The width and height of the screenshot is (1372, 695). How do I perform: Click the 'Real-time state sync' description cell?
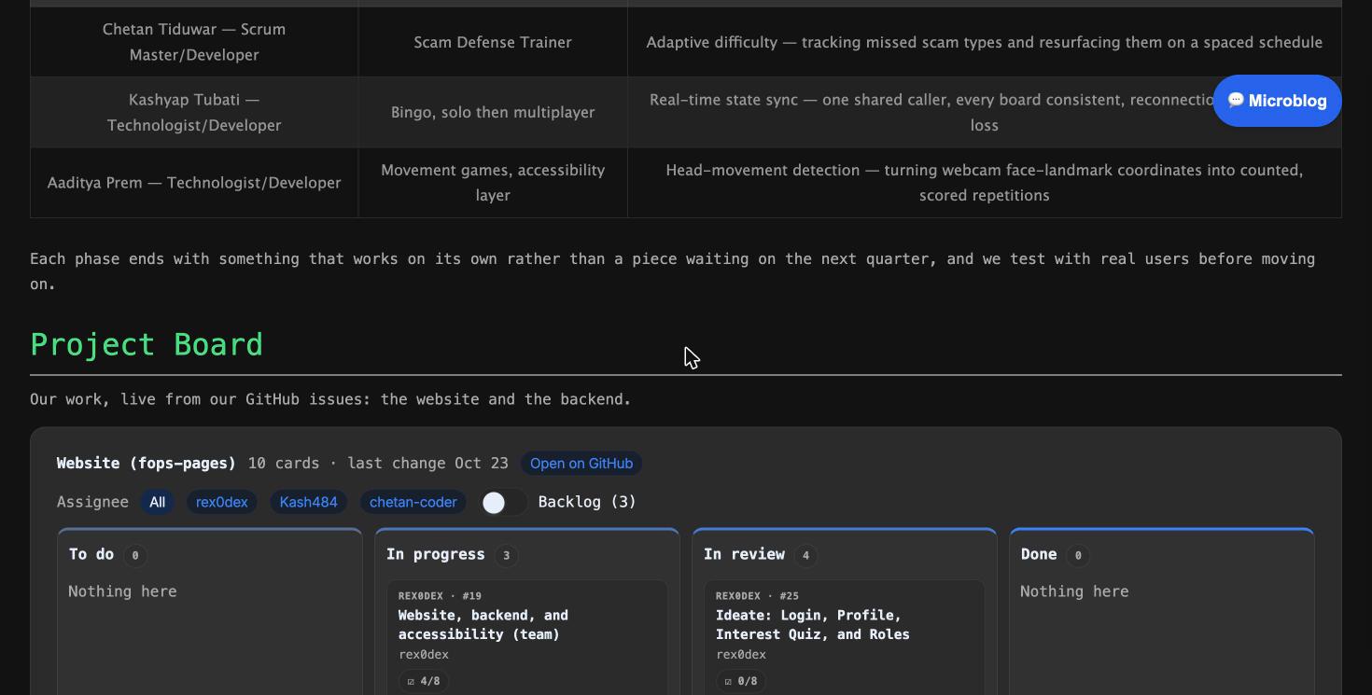tap(985, 112)
